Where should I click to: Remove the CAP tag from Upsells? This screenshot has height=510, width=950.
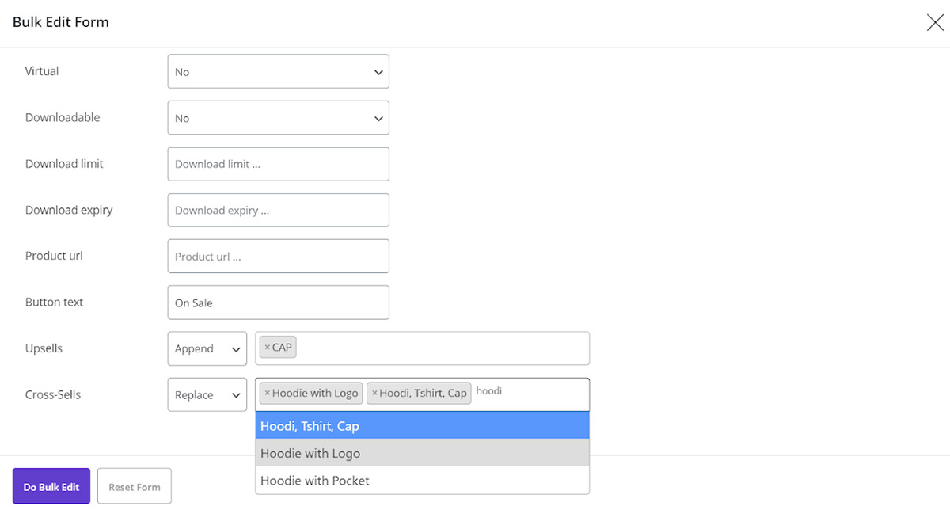point(267,348)
